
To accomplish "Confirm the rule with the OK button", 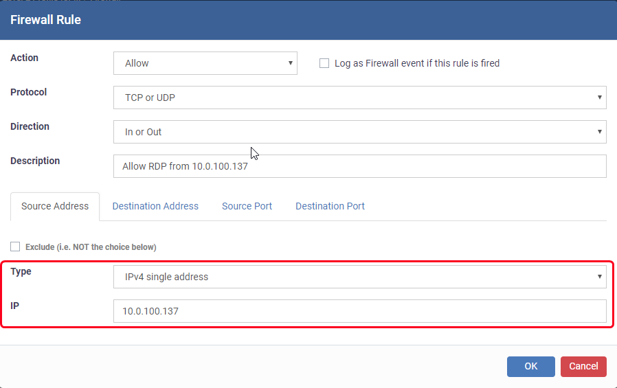I will [x=531, y=367].
